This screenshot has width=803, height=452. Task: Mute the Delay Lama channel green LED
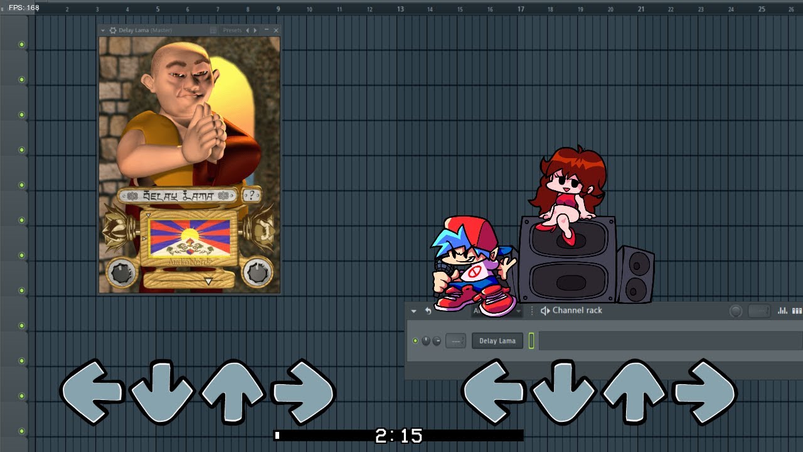pos(415,341)
